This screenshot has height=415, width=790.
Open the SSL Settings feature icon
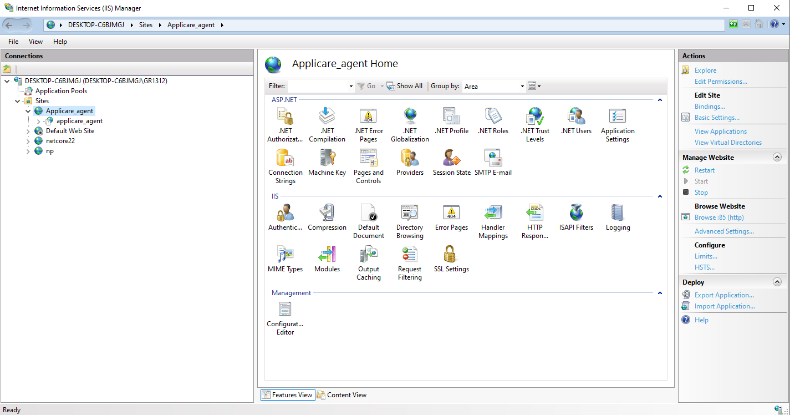click(x=451, y=255)
